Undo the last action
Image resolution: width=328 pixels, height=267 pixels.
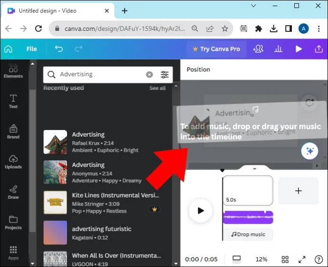tap(59, 49)
